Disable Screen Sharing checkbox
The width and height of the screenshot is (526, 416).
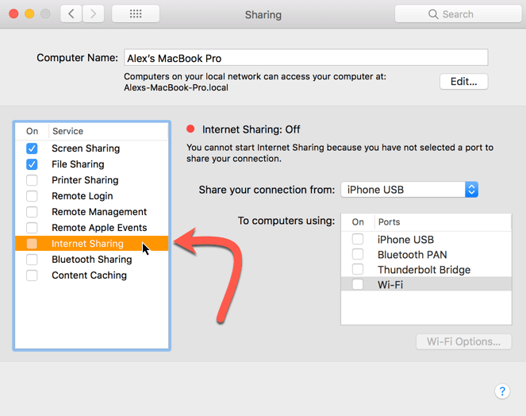(32, 148)
